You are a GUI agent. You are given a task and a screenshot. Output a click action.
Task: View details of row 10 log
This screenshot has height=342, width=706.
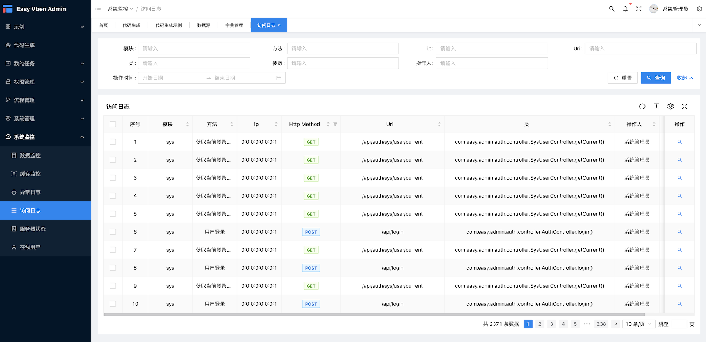point(679,304)
